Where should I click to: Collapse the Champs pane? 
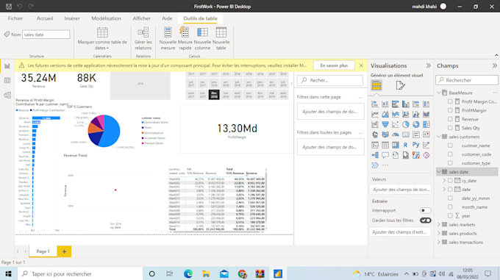(x=495, y=65)
